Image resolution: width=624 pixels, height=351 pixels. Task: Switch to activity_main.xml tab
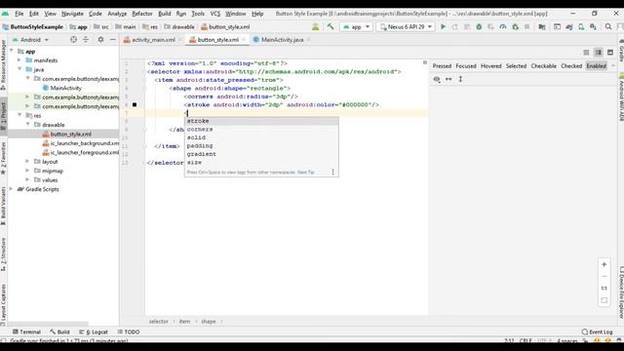[x=153, y=40]
